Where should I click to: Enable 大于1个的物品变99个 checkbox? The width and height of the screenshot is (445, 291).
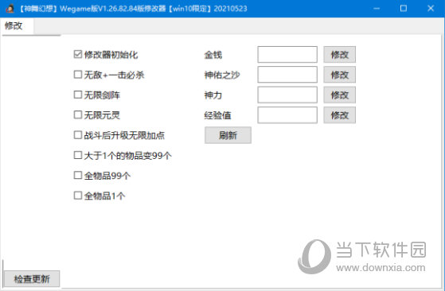coord(78,155)
